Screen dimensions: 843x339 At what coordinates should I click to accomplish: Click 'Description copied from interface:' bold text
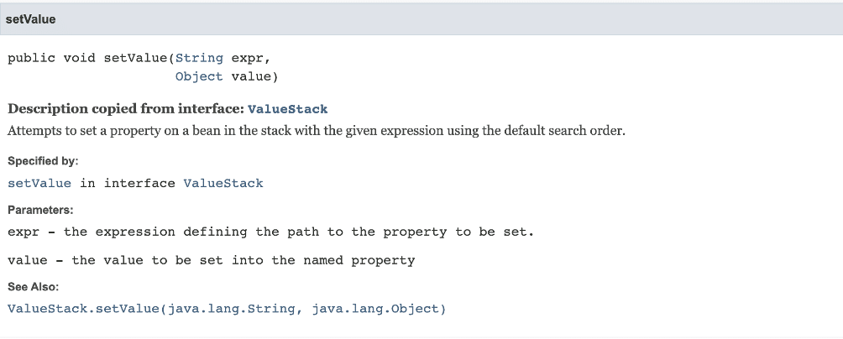126,109
